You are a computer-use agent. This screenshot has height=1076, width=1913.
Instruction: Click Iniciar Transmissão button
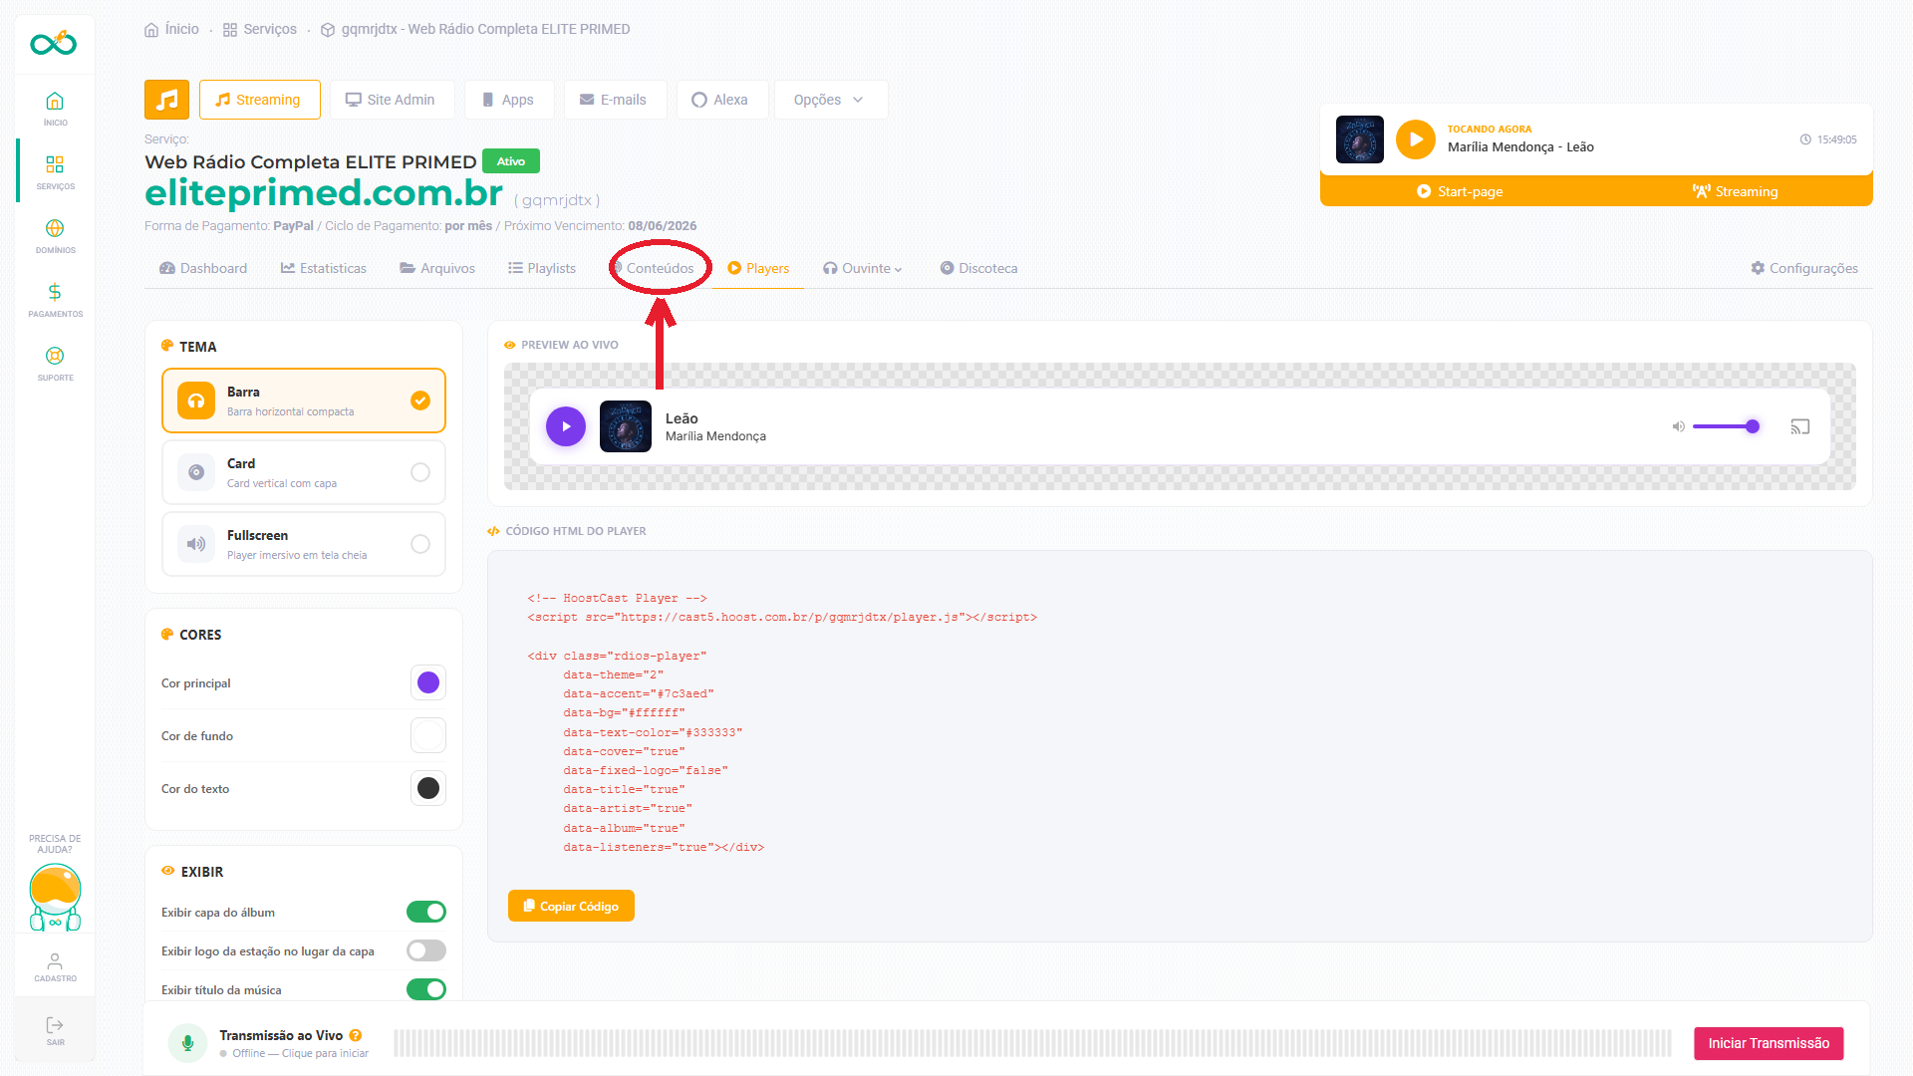tap(1769, 1043)
